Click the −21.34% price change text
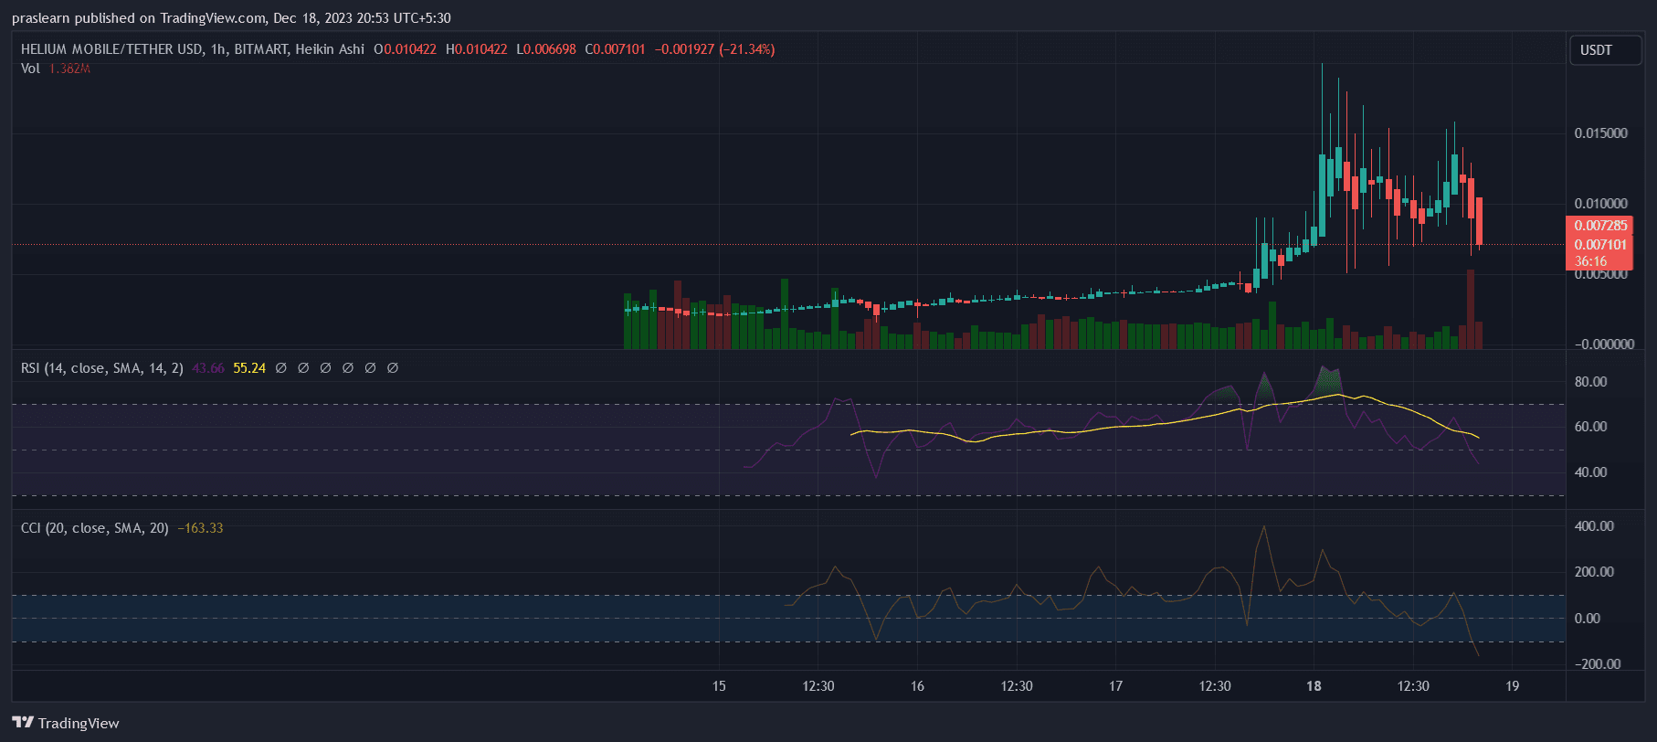 [x=747, y=49]
